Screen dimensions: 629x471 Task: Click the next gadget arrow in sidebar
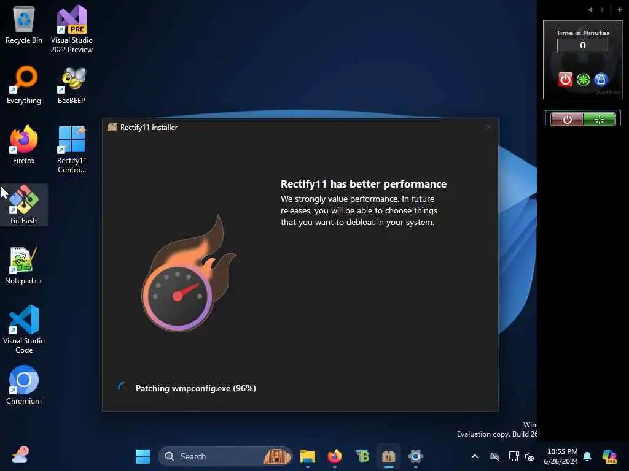(x=602, y=10)
